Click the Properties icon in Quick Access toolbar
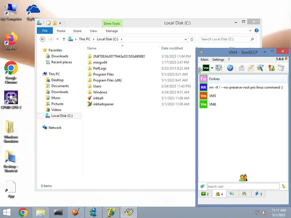The image size is (291, 218). point(49,23)
